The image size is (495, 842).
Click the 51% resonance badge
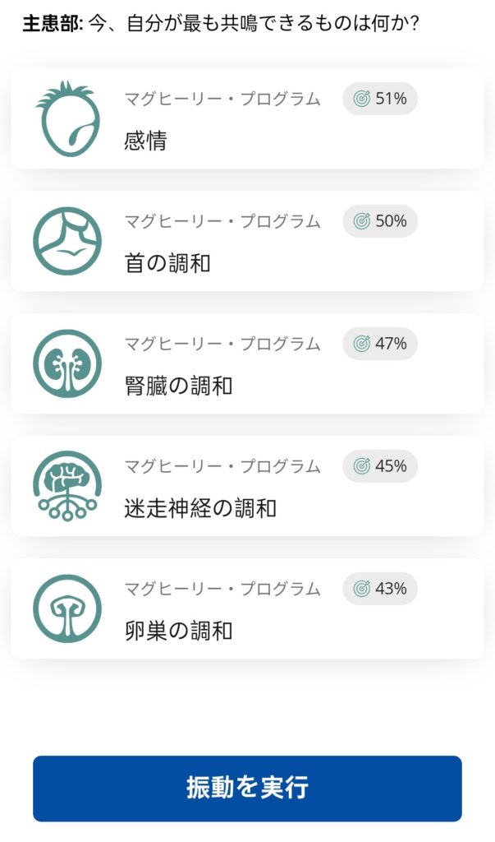pos(380,99)
